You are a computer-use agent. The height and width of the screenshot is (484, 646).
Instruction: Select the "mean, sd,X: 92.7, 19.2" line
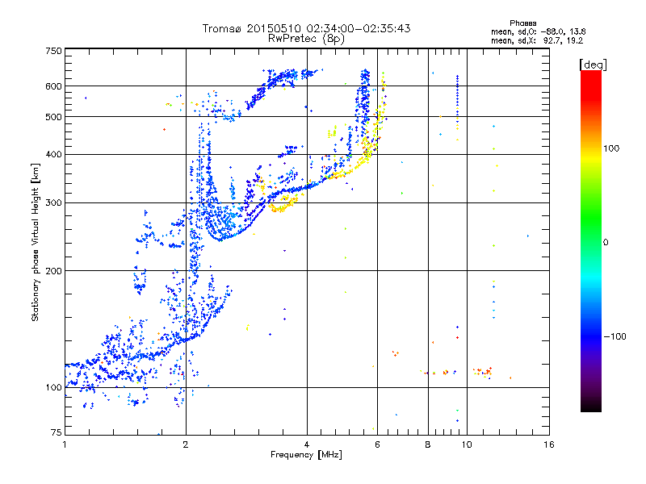point(537,40)
